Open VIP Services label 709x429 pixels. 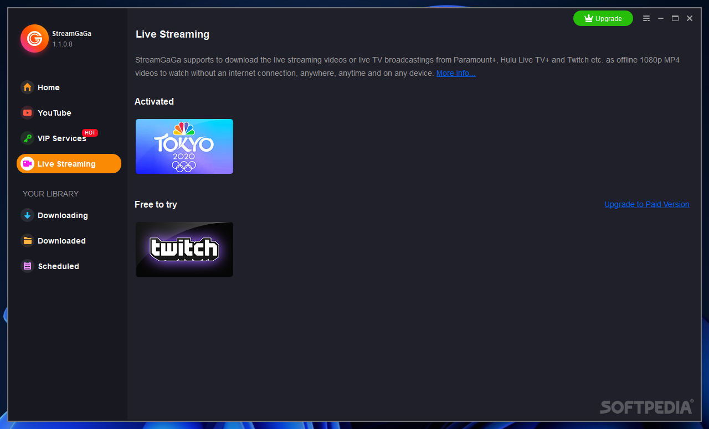[61, 138]
